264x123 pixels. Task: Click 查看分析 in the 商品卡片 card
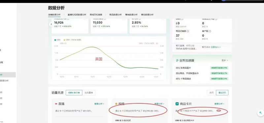tap(219, 104)
